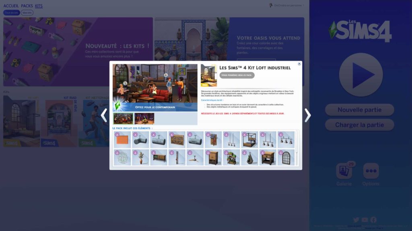Click the big play button
The image size is (412, 231).
tap(360, 75)
